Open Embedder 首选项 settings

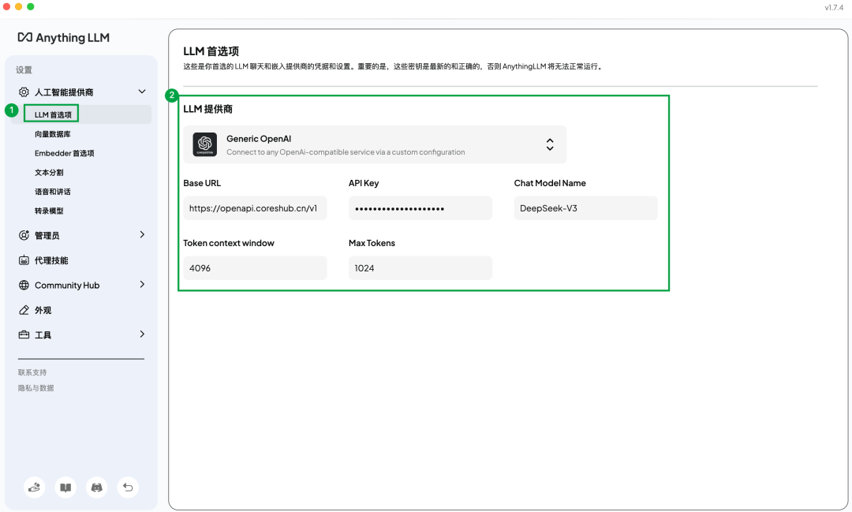64,153
